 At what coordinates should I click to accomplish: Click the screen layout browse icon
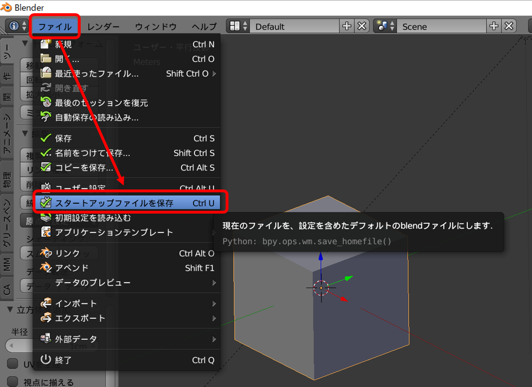click(237, 26)
